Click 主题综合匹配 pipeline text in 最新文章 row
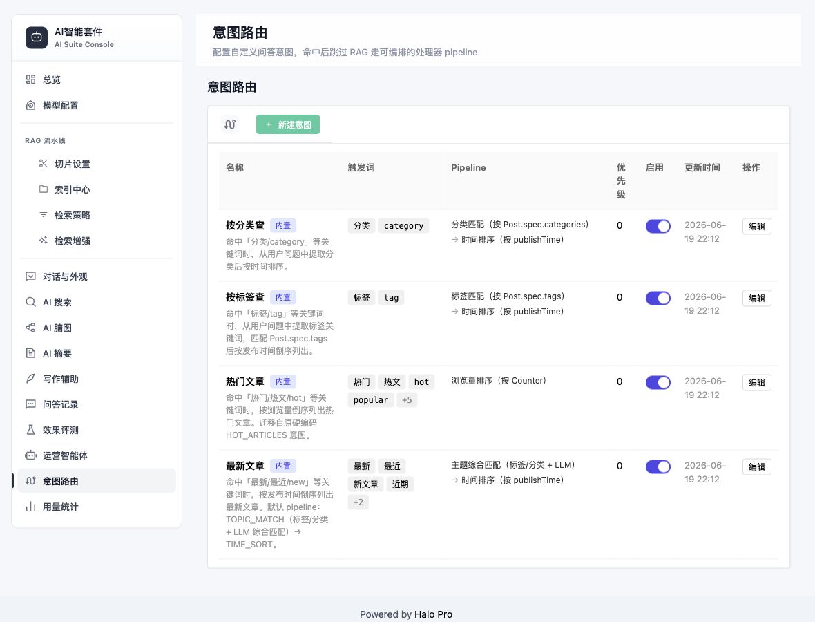Screen dimensions: 815x622 512,465
